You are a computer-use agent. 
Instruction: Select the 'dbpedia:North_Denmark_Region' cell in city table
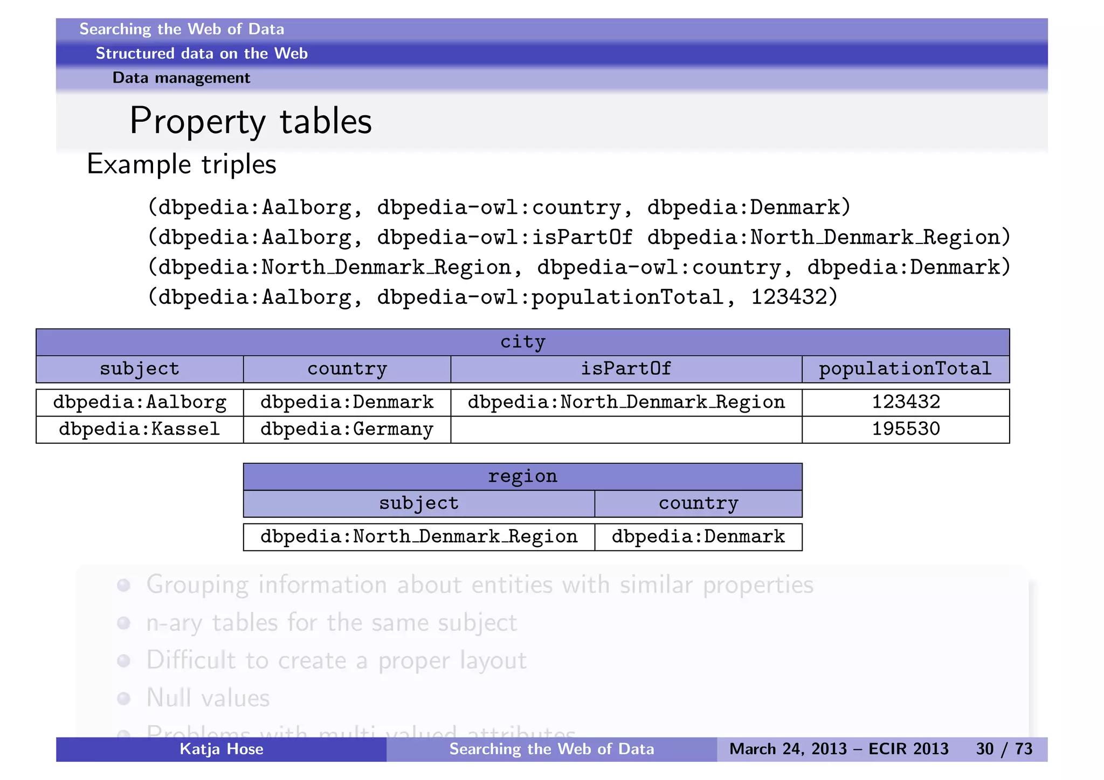pyautogui.click(x=626, y=402)
